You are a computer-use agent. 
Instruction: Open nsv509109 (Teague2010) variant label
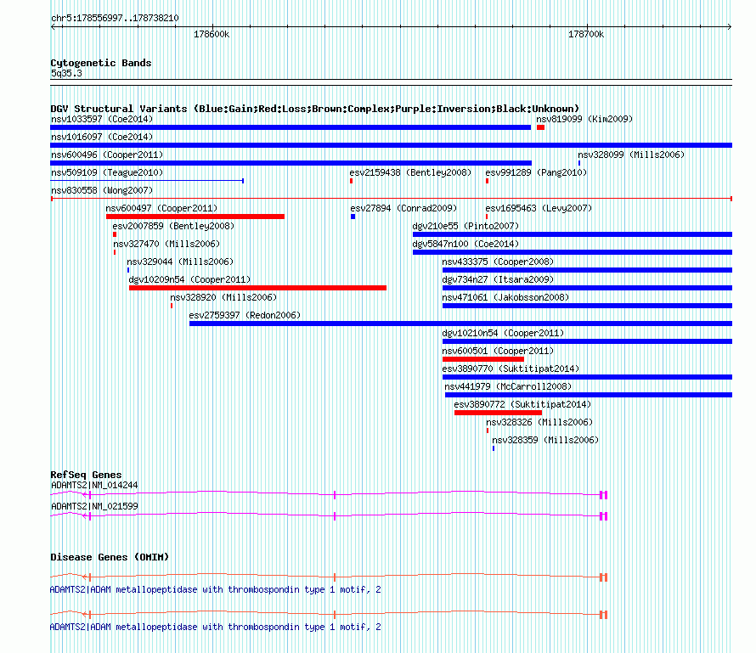(107, 172)
